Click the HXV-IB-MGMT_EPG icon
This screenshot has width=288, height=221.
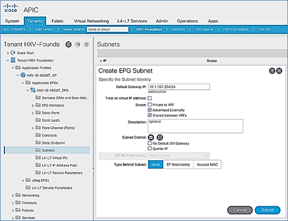tap(33, 90)
